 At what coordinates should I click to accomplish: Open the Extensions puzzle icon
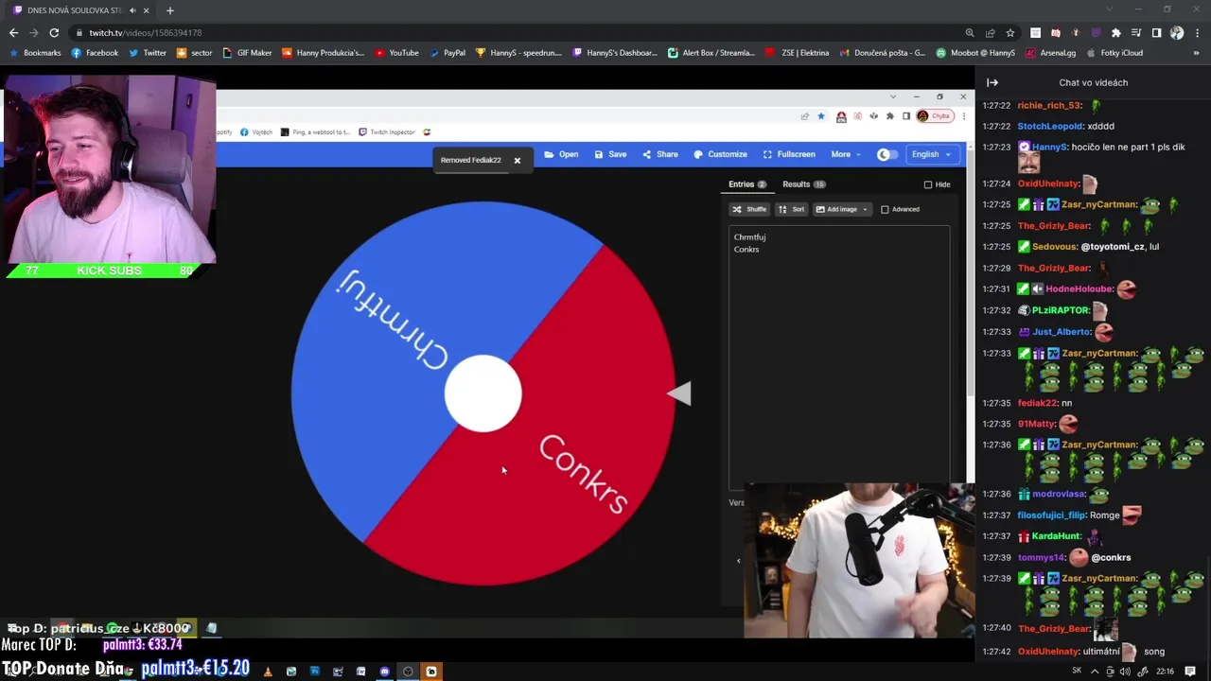[x=1115, y=32]
